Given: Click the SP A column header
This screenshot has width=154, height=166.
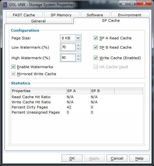Looking at the screenshot, I should [x=78, y=91].
